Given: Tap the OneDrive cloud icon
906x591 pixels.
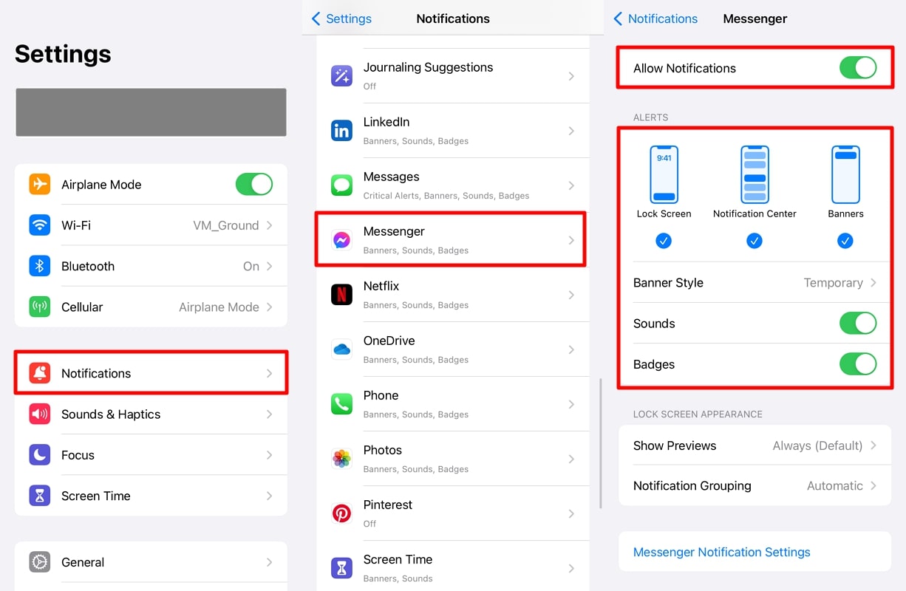Looking at the screenshot, I should 341,348.
